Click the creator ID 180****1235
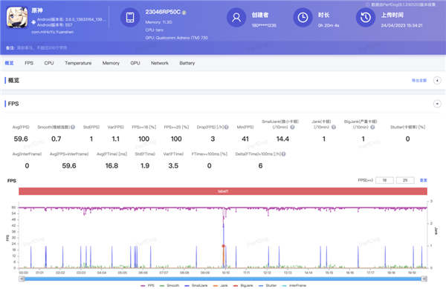 (264, 25)
